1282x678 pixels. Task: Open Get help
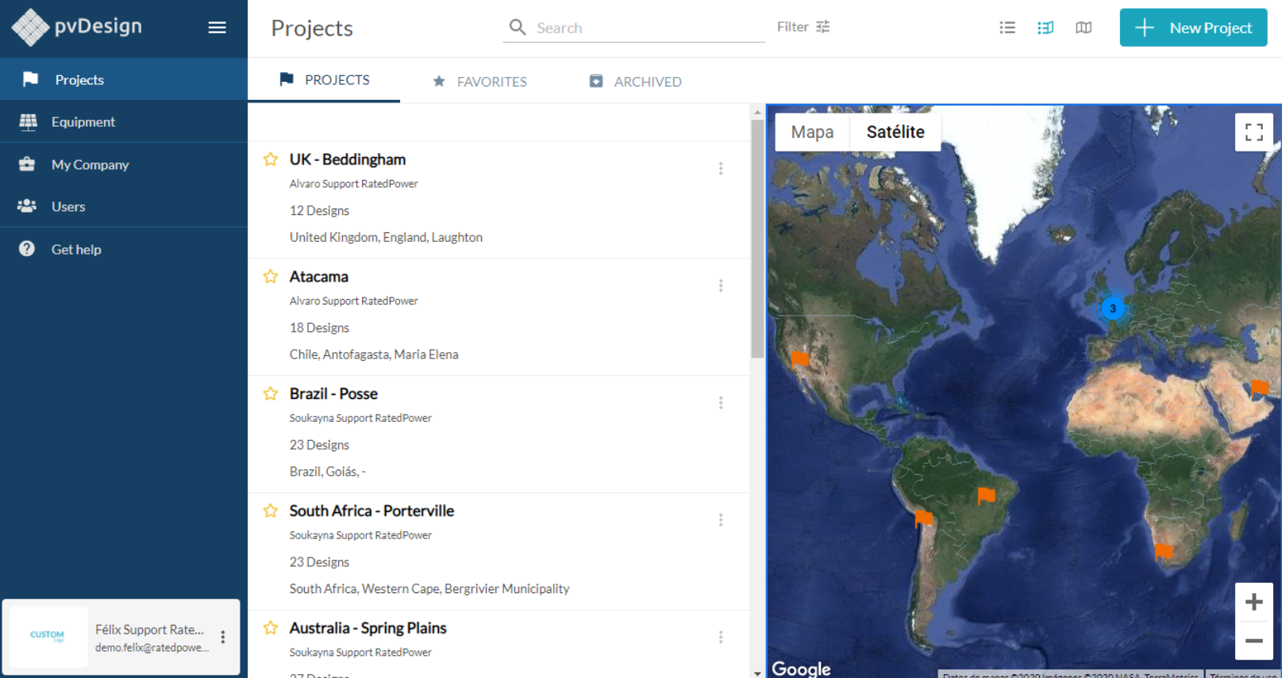124,249
